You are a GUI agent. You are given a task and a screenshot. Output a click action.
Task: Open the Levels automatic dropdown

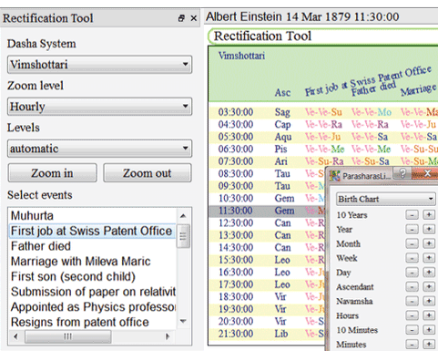tap(99, 149)
